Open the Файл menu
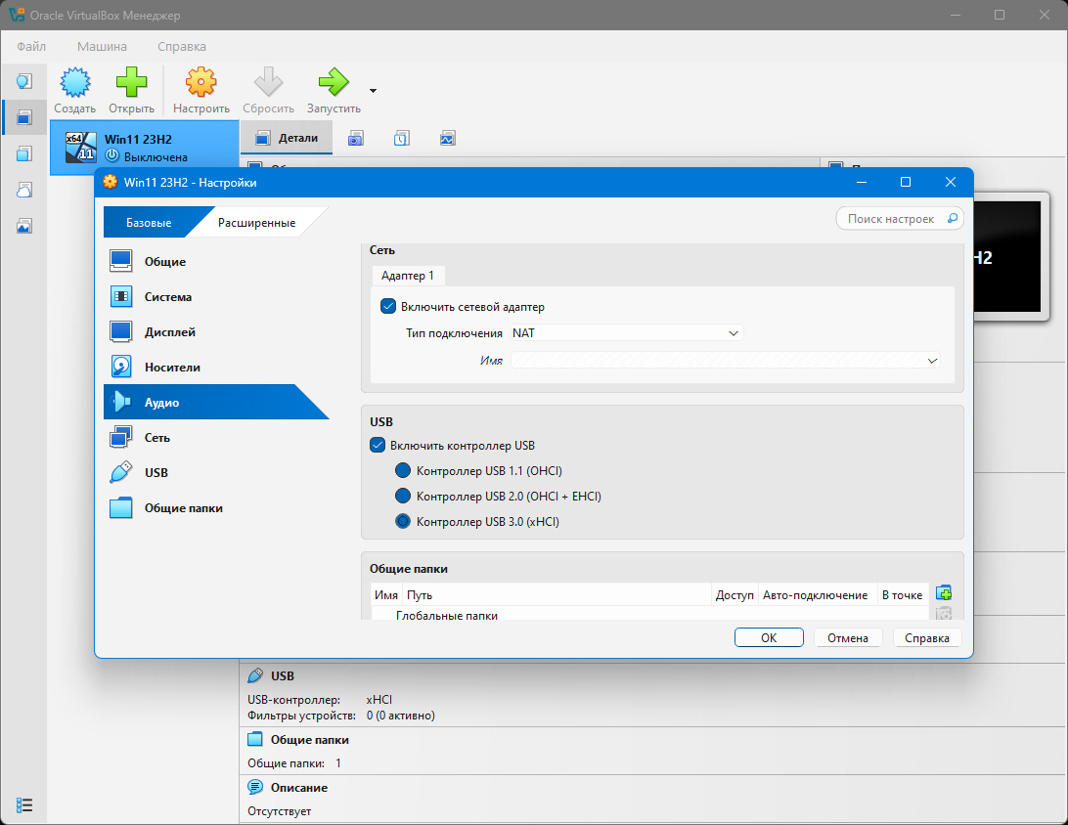1068x825 pixels. (31, 46)
